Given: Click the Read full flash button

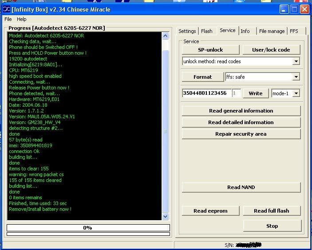Looking at the screenshot, I should click(x=272, y=211).
